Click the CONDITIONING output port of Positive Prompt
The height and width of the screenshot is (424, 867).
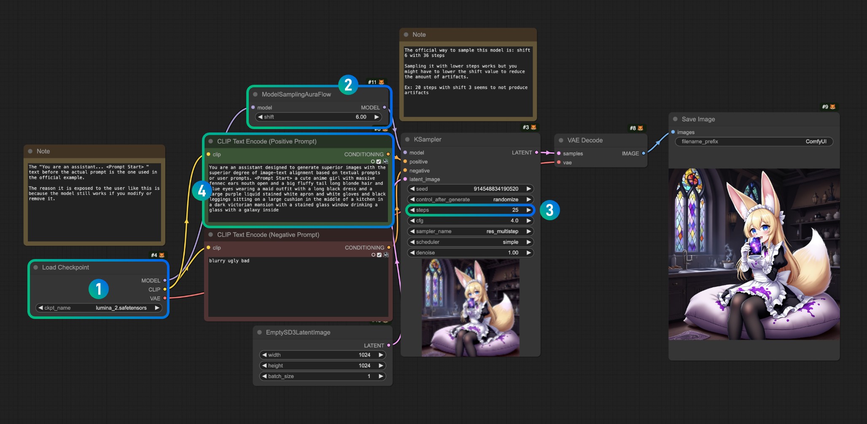pos(388,154)
